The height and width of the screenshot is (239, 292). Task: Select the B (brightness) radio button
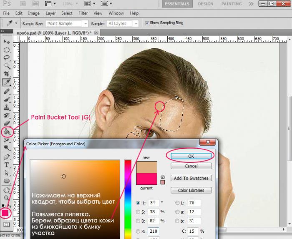point(138,221)
